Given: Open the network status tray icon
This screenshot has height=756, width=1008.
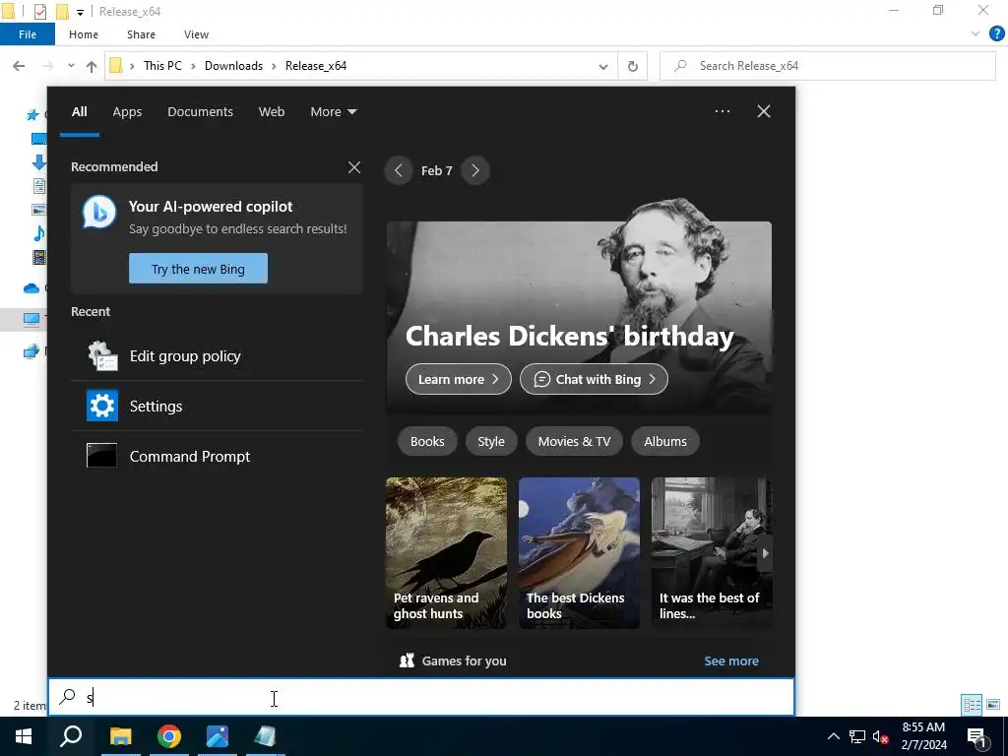Looking at the screenshot, I should coord(857,736).
